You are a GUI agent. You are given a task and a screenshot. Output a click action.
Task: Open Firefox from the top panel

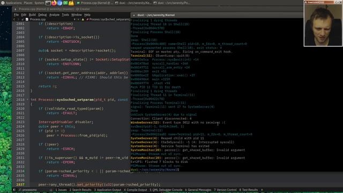[54, 3]
